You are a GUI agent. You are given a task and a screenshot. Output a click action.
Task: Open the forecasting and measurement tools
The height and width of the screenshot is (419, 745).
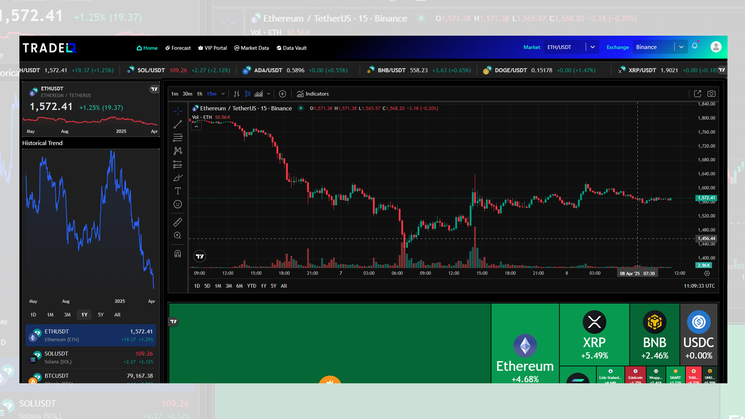click(x=178, y=164)
